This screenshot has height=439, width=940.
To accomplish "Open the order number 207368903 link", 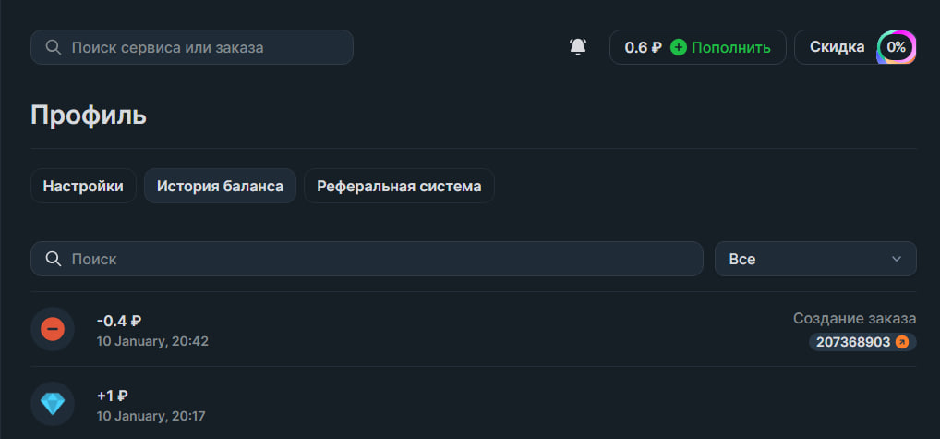I will (853, 342).
